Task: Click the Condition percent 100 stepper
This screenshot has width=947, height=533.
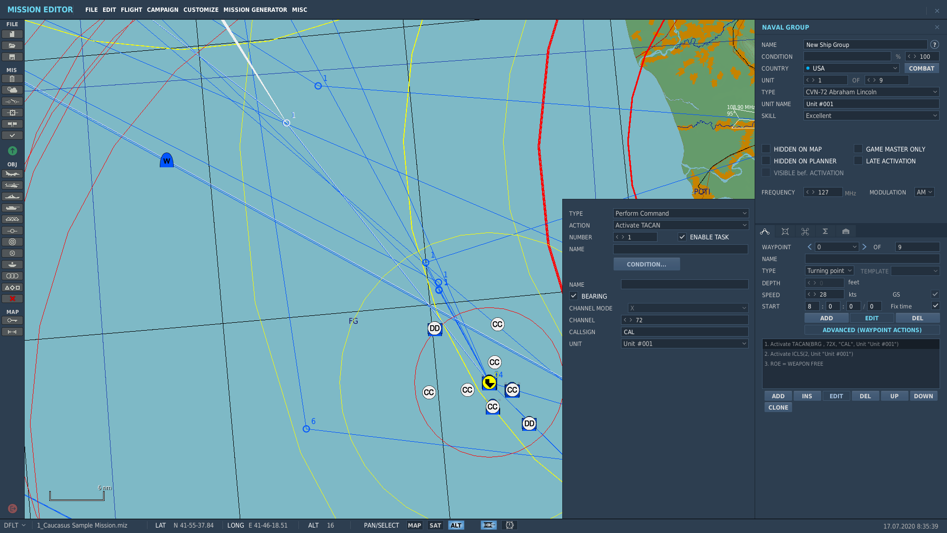Action: (922, 56)
